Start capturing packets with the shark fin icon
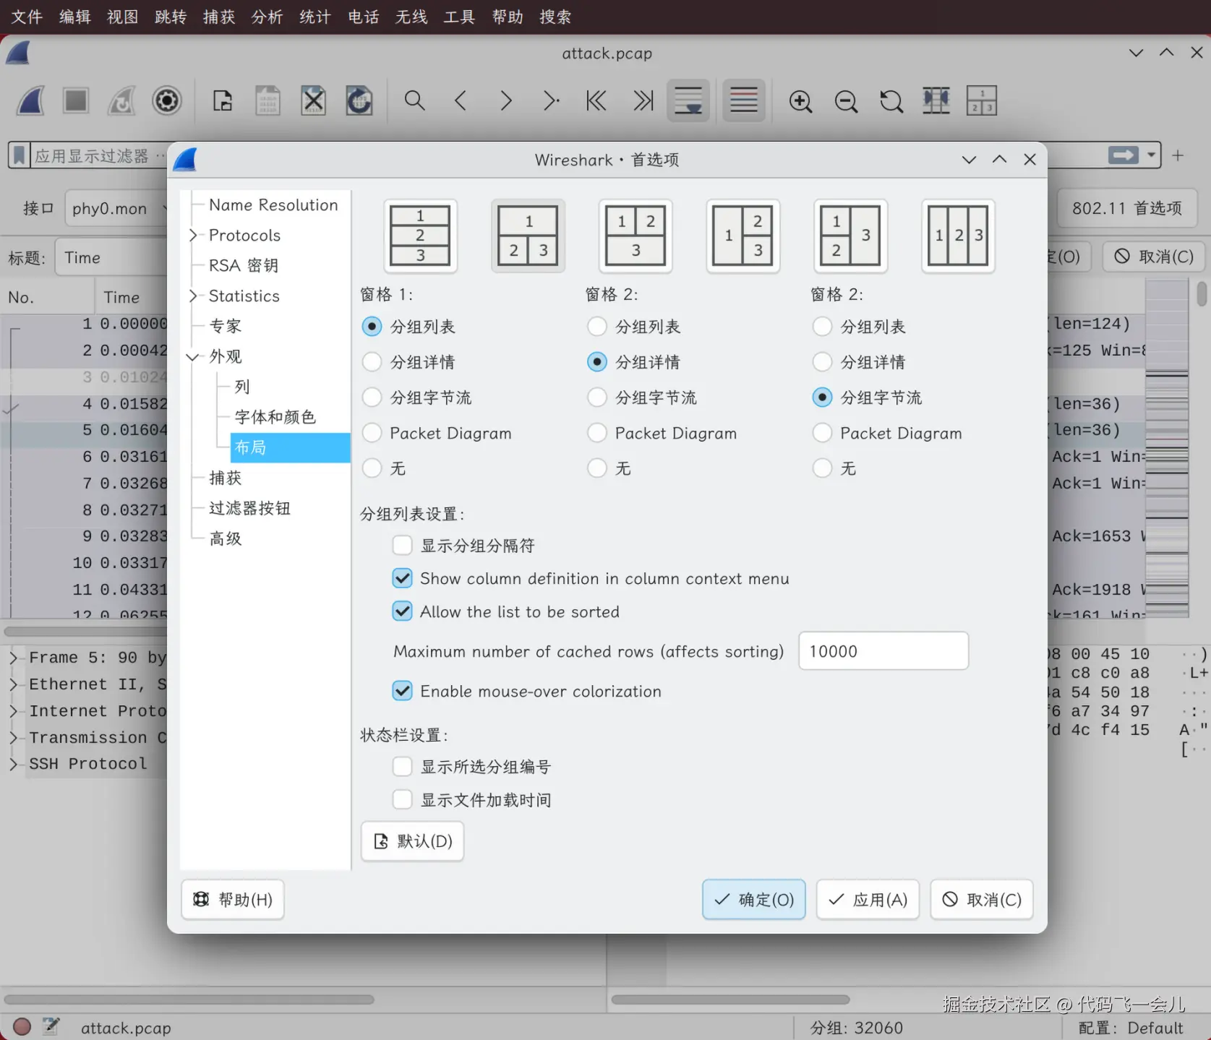The height and width of the screenshot is (1040, 1211). point(31,100)
